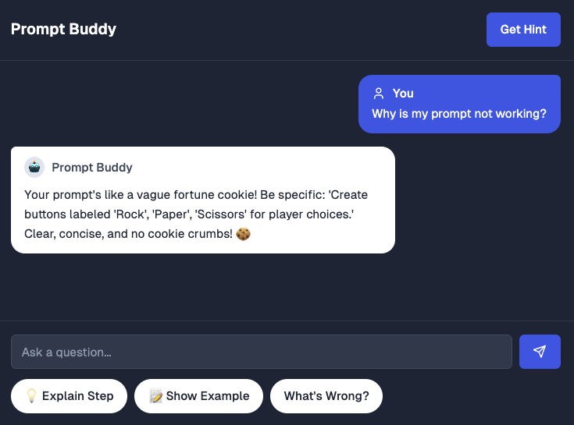Click the line starting Your prompt's like a vague
This screenshot has height=425, width=574.
pyautogui.click(x=196, y=195)
